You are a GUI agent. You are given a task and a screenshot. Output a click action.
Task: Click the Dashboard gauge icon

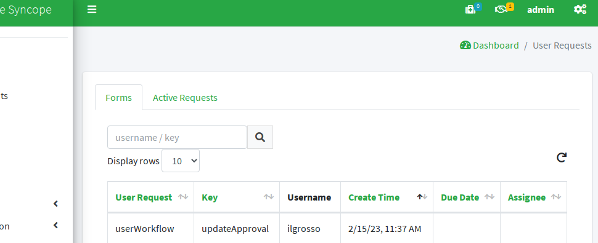pyautogui.click(x=465, y=46)
